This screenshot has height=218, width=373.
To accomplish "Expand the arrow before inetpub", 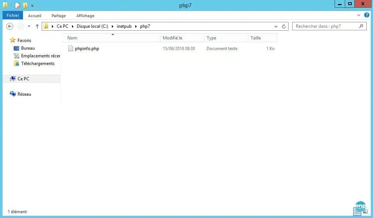I will [113, 26].
